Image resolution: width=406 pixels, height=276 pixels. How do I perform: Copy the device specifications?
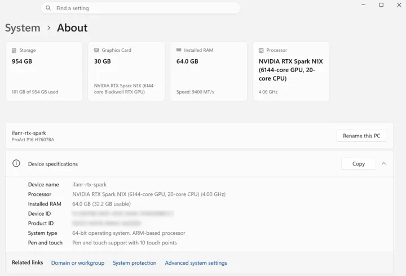click(x=359, y=164)
